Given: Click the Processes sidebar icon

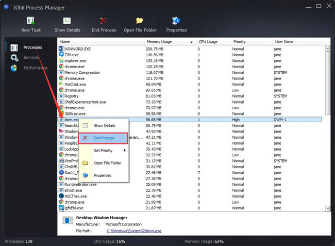Looking at the screenshot, I should coord(14,47).
